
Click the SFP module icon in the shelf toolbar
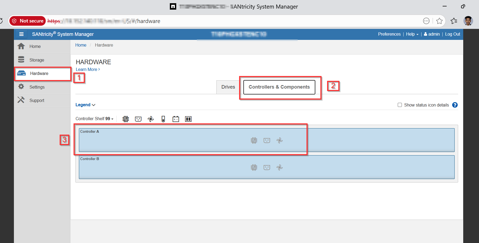pyautogui.click(x=188, y=119)
